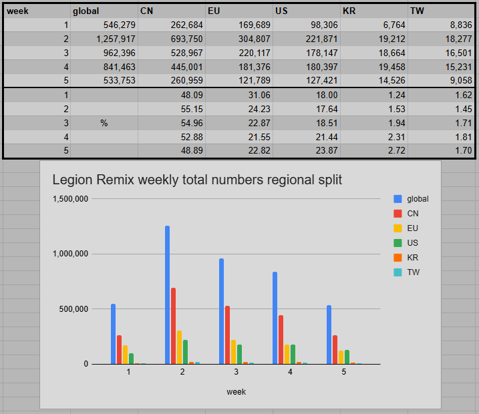Click the orange KR legend swatch
Screen dimensions: 479x414
coord(398,258)
